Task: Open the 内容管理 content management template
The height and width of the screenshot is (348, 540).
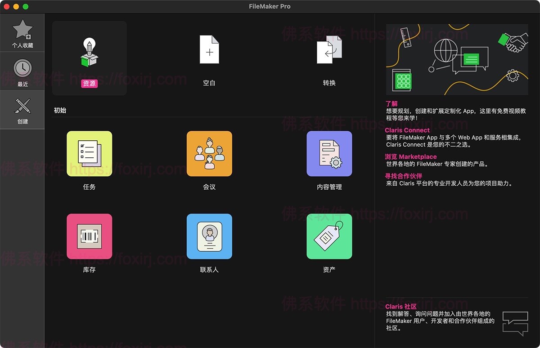Action: click(329, 153)
